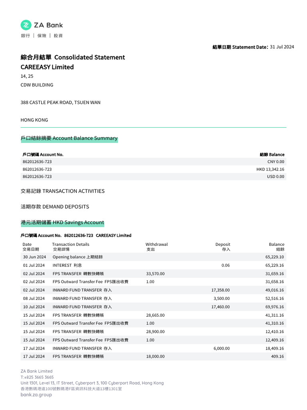Select the balance 41,310.16
Screen dimensions: 307x410
[x=275, y=324]
